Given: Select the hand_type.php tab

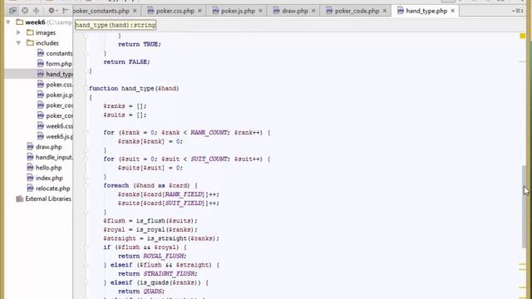Looking at the screenshot, I should 426,11.
